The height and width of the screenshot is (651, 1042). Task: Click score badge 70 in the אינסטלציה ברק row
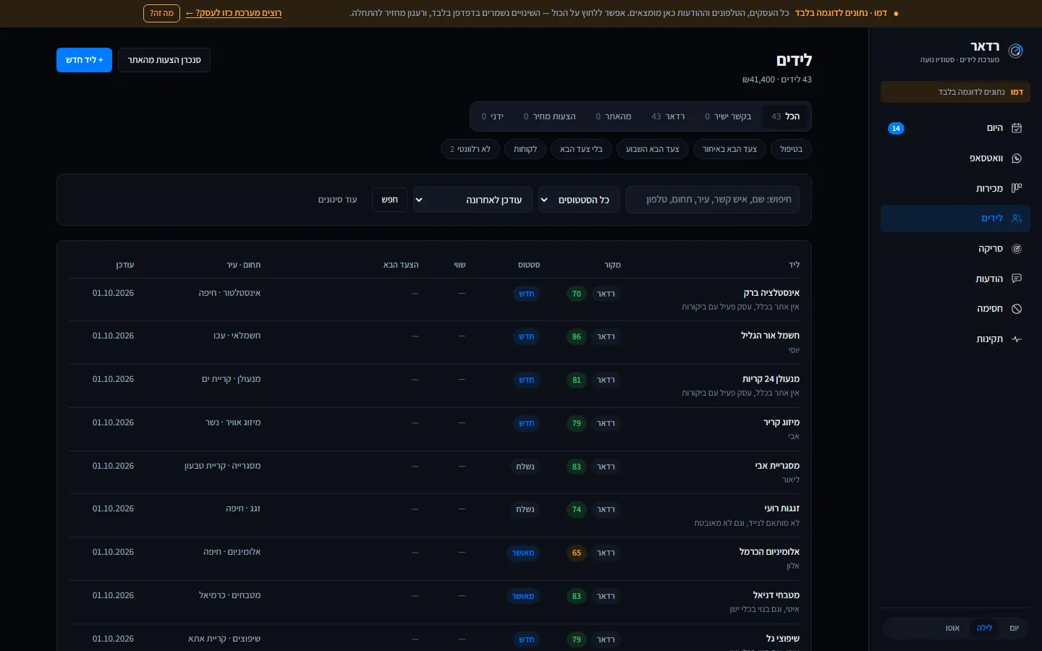(x=577, y=294)
